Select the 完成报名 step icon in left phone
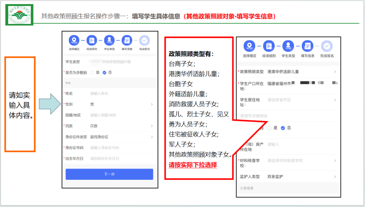Image resolution: width=365 pixels, height=207 pixels. pos(144,40)
